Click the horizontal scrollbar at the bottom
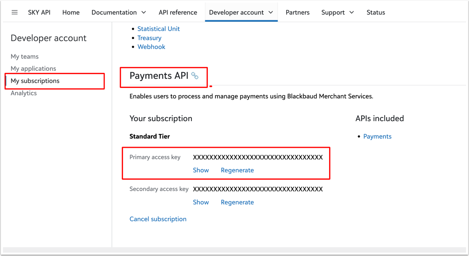This screenshot has height=256, width=469. [x=234, y=250]
